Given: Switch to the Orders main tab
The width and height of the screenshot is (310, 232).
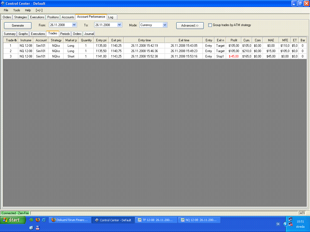Looking at the screenshot, I should tap(7, 17).
